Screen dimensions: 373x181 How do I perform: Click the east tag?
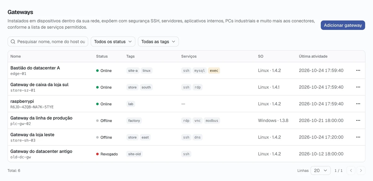[x=145, y=137]
